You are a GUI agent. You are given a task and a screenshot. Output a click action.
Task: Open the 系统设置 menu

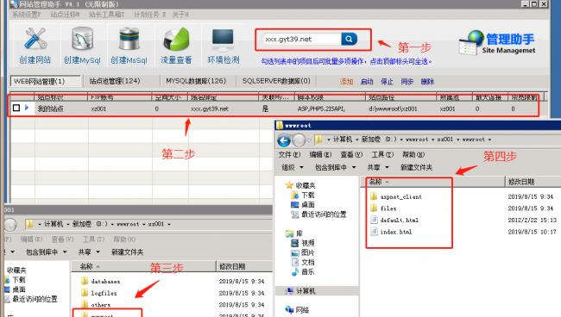point(27,15)
